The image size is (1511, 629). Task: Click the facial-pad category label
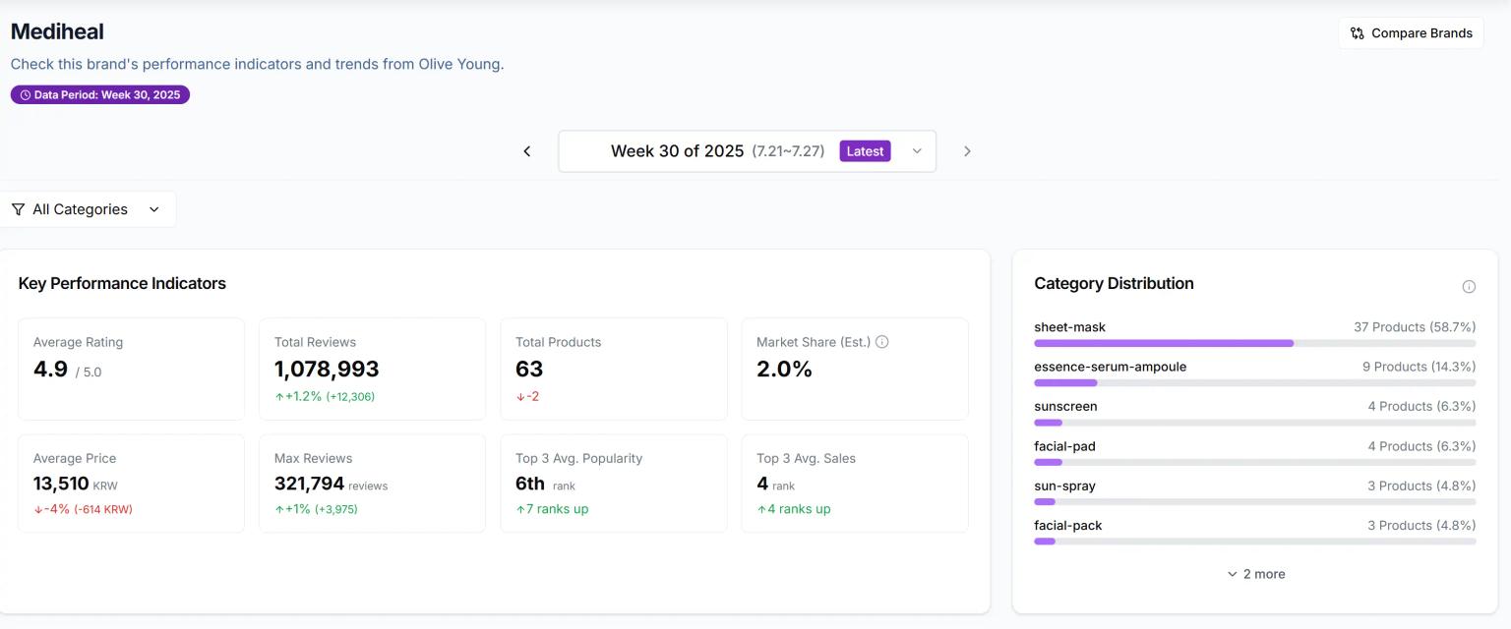pos(1064,446)
